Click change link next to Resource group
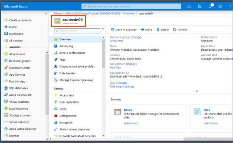 136,37
